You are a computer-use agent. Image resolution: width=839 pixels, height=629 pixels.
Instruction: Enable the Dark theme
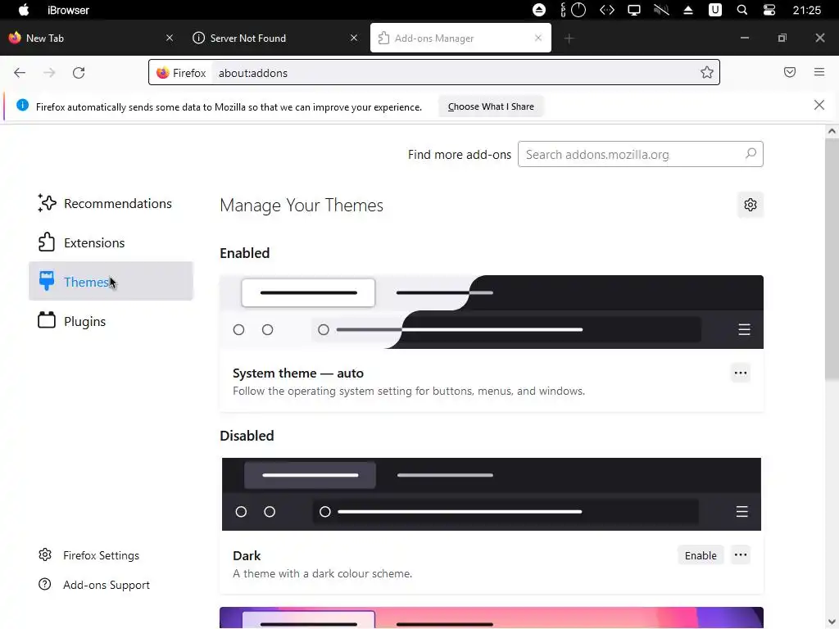(x=701, y=555)
